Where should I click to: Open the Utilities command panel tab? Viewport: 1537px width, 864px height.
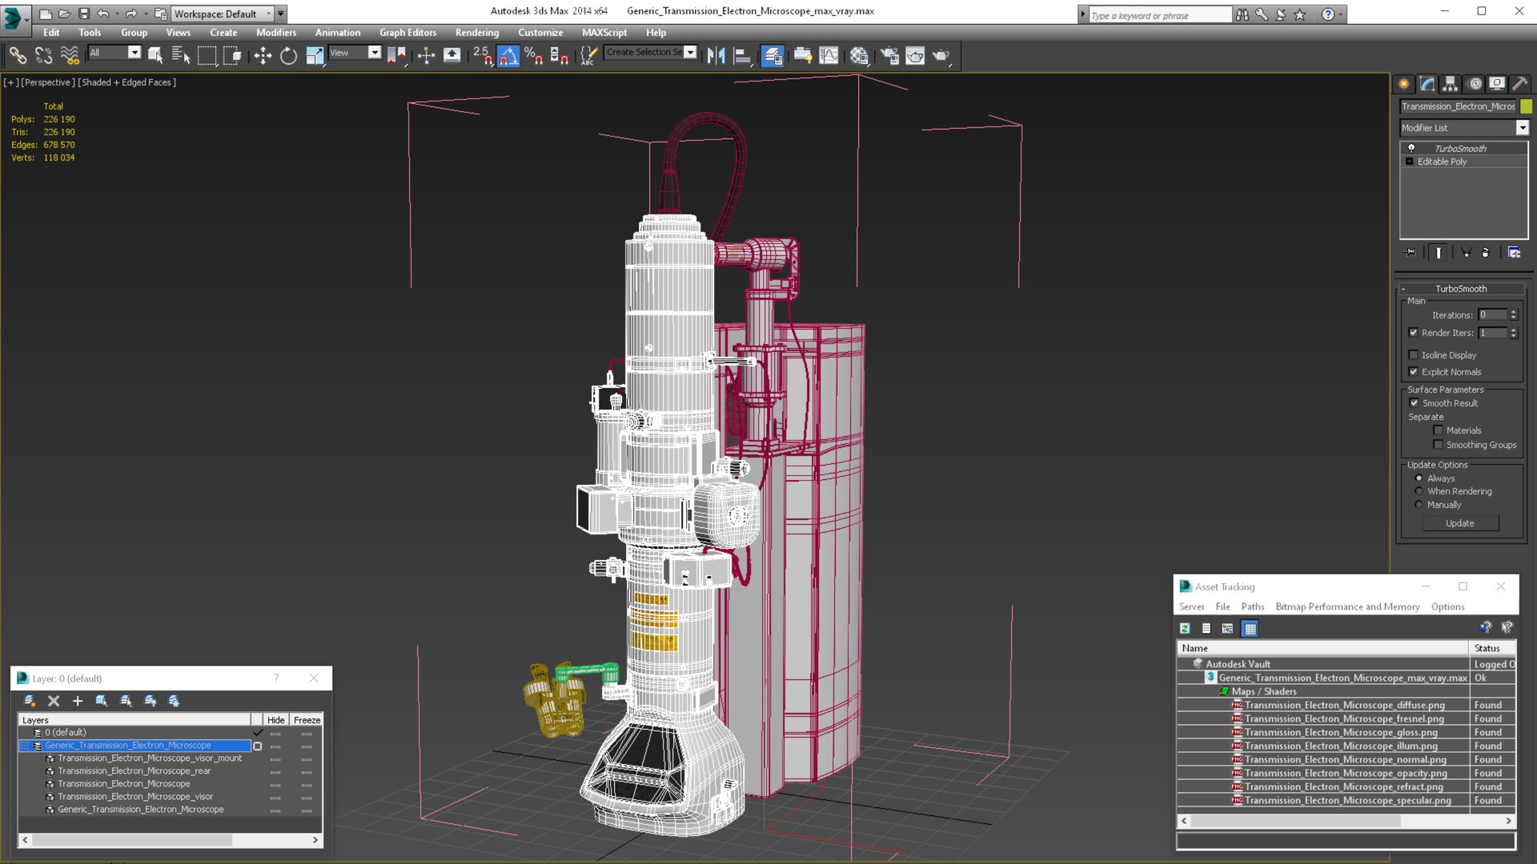[1519, 84]
